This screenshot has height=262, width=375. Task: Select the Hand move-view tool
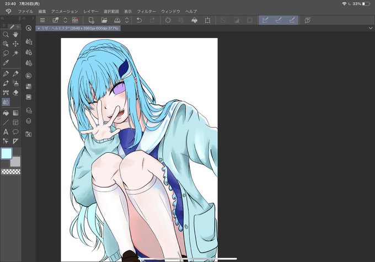point(15,34)
